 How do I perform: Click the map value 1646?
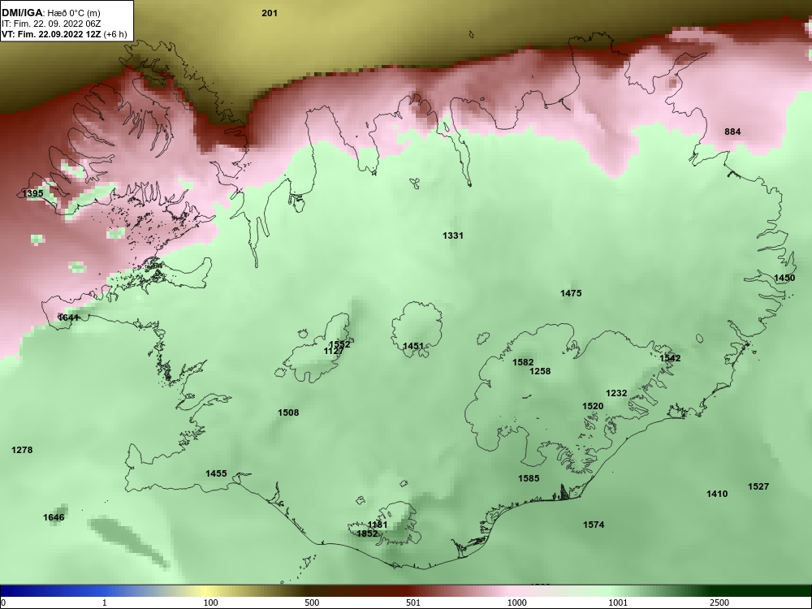point(54,517)
